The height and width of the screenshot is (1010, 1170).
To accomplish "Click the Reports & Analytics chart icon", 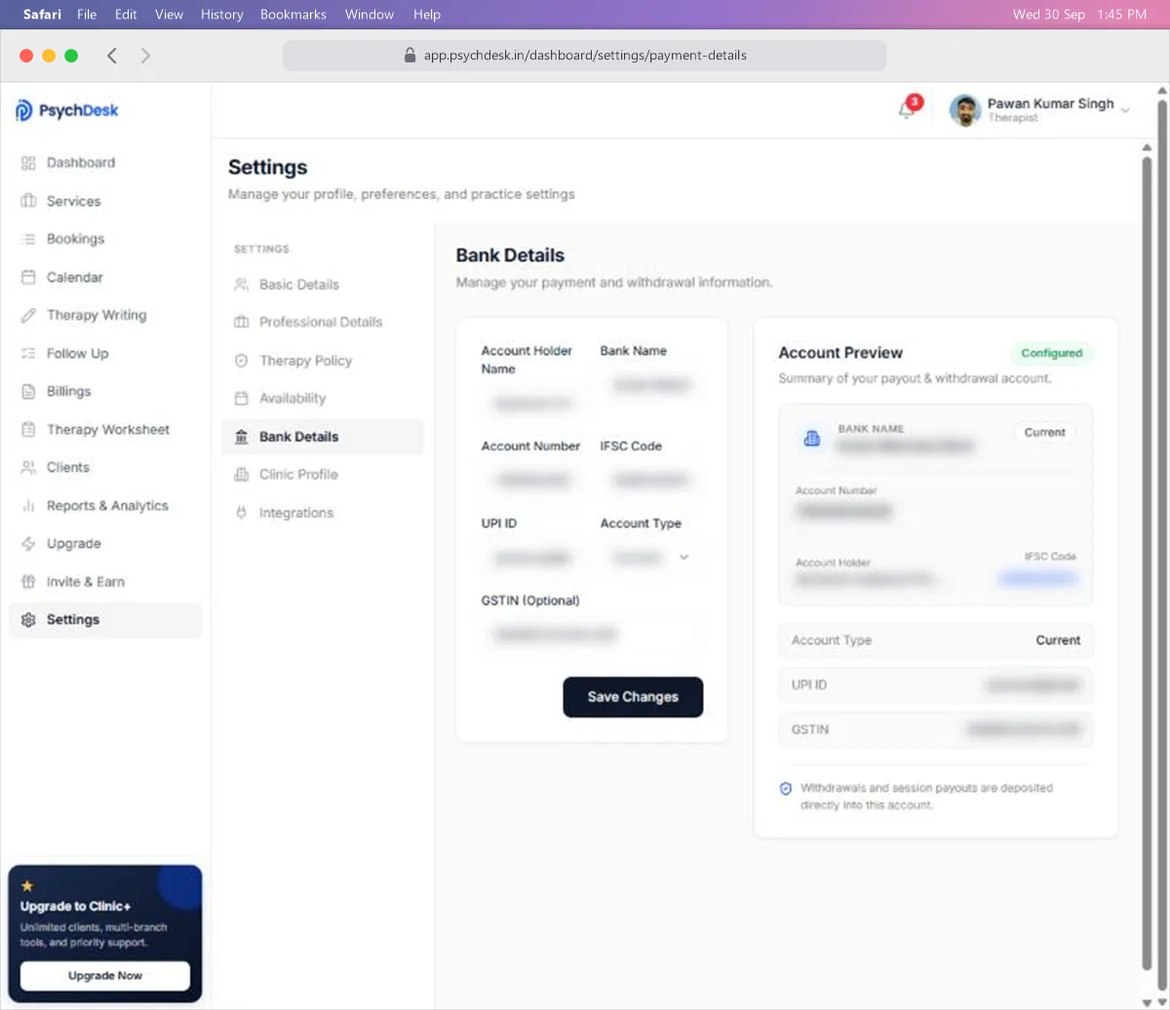I will [x=28, y=505].
